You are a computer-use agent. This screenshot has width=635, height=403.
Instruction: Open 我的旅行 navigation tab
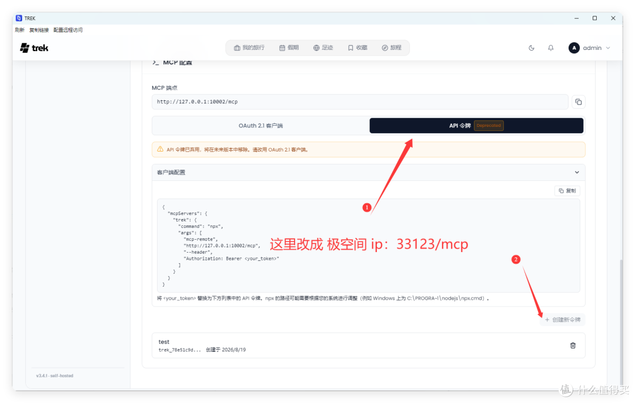coord(249,48)
